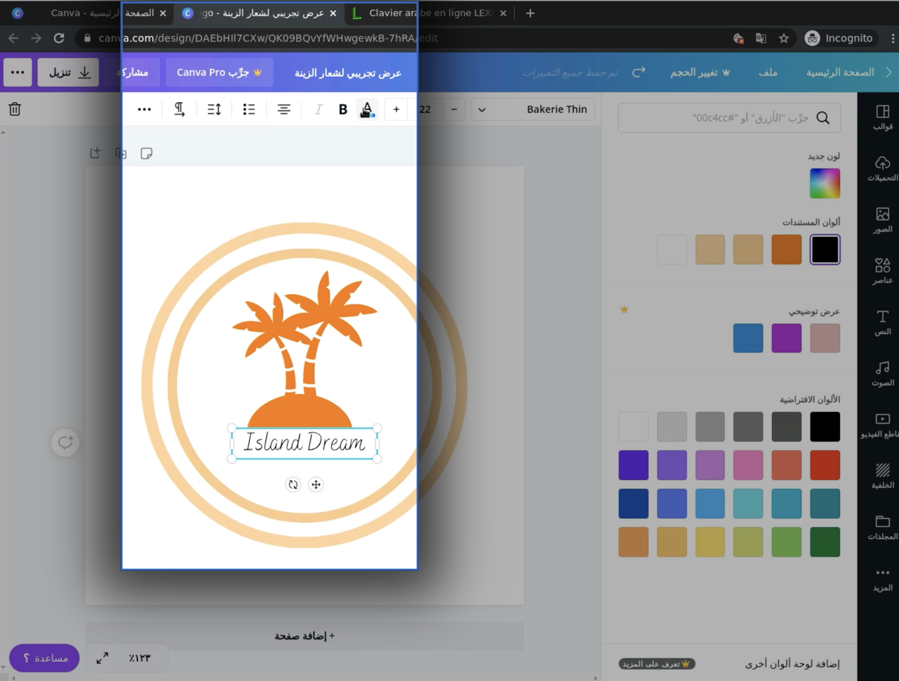
Task: Choose the red default color swatch
Action: [x=825, y=465]
